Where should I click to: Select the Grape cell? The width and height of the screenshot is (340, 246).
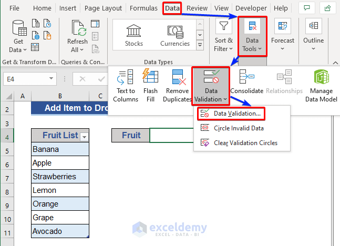pyautogui.click(x=60, y=218)
